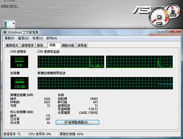Click the ASUS CPU gauge gadget
Viewport: 183px width, 139px height.
click(159, 17)
